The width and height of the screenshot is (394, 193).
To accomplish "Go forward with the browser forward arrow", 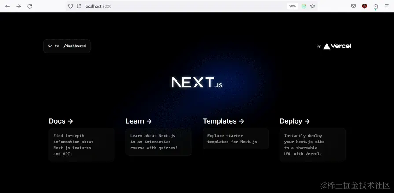I will point(18,6).
